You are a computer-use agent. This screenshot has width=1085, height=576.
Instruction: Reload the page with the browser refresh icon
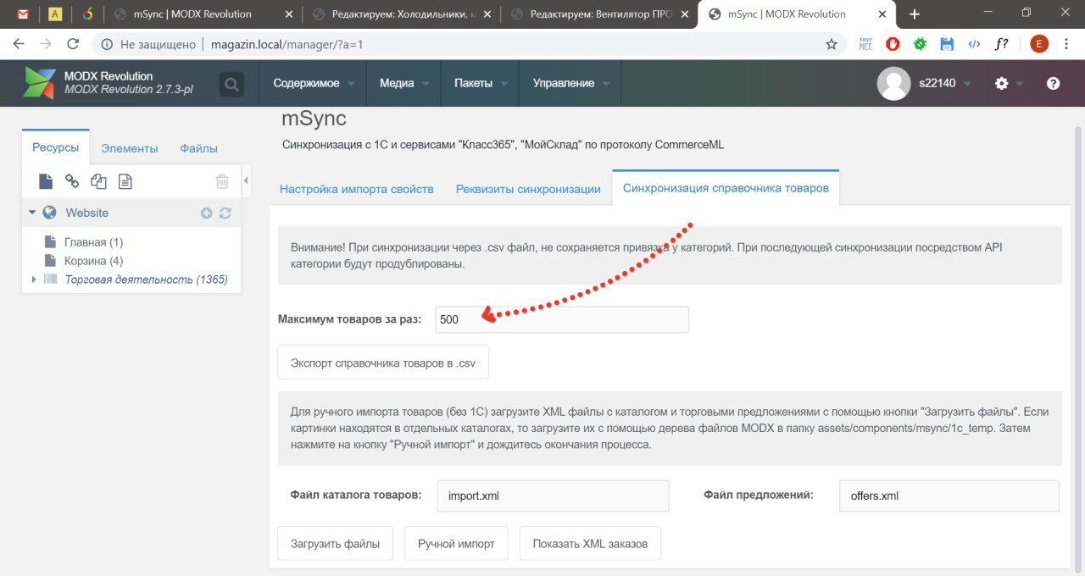[x=73, y=44]
